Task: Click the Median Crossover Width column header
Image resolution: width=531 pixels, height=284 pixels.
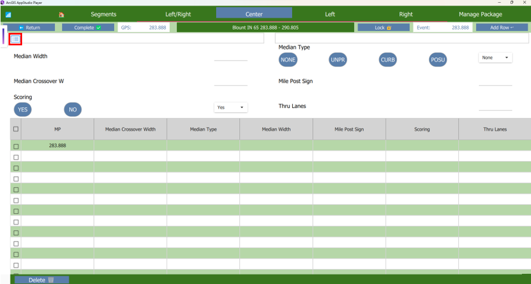Action: 130,129
